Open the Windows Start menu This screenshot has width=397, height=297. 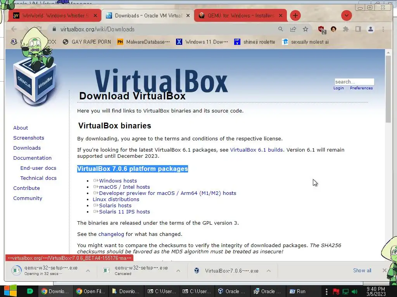(10, 291)
